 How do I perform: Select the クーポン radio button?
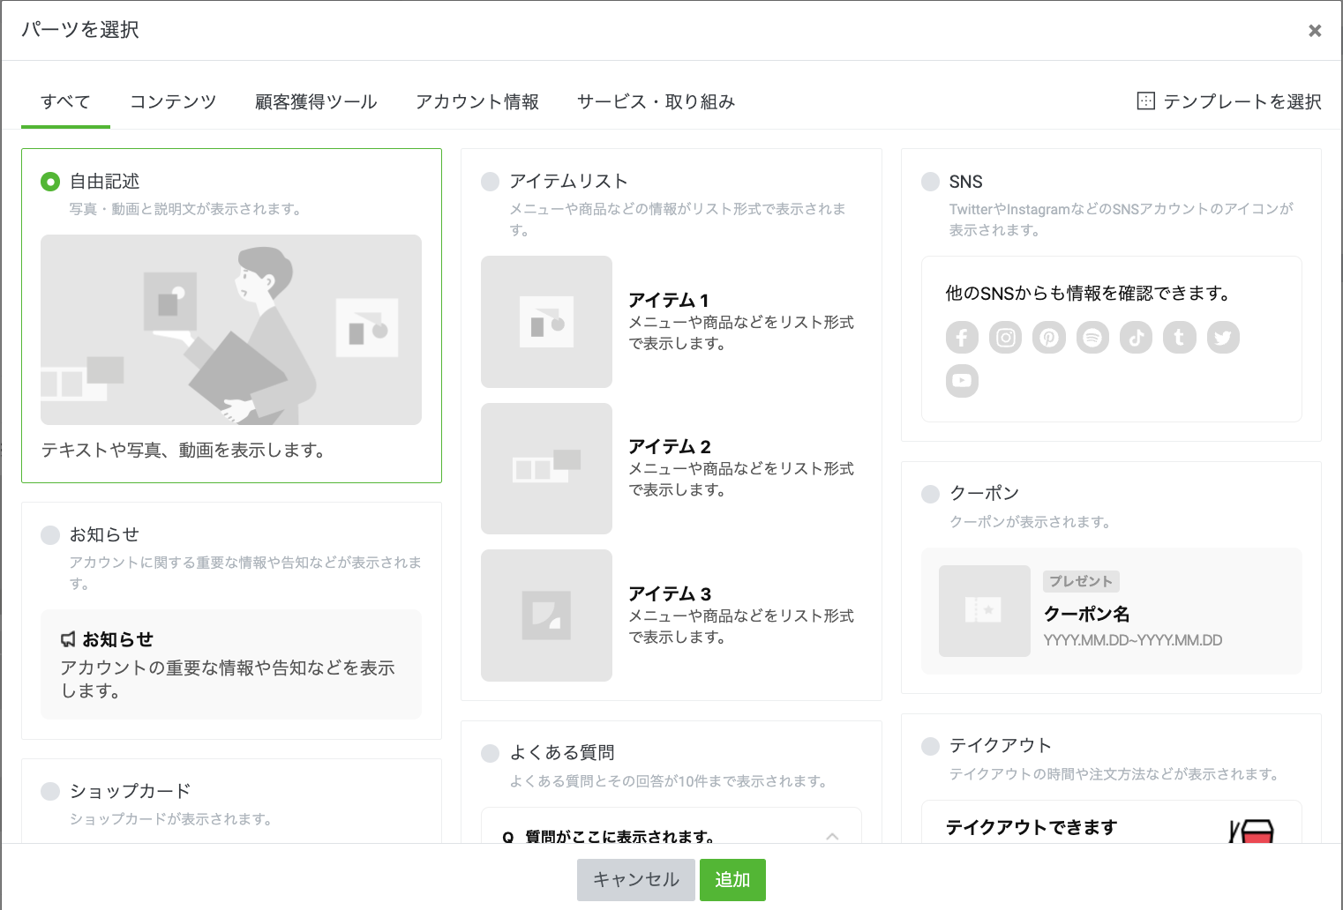tap(930, 494)
